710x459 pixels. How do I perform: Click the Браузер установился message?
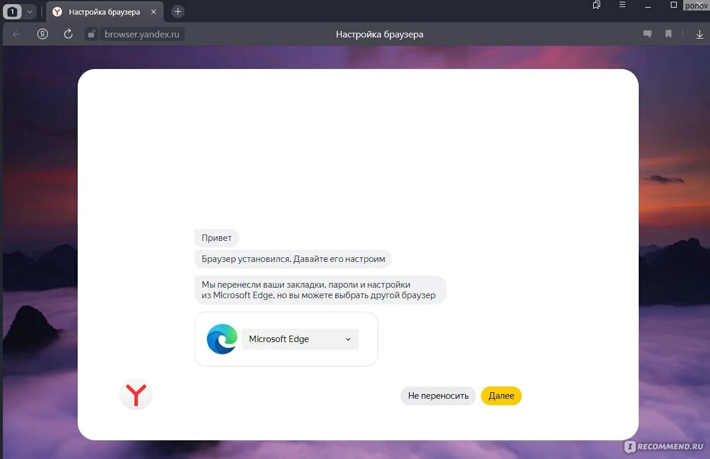click(293, 259)
